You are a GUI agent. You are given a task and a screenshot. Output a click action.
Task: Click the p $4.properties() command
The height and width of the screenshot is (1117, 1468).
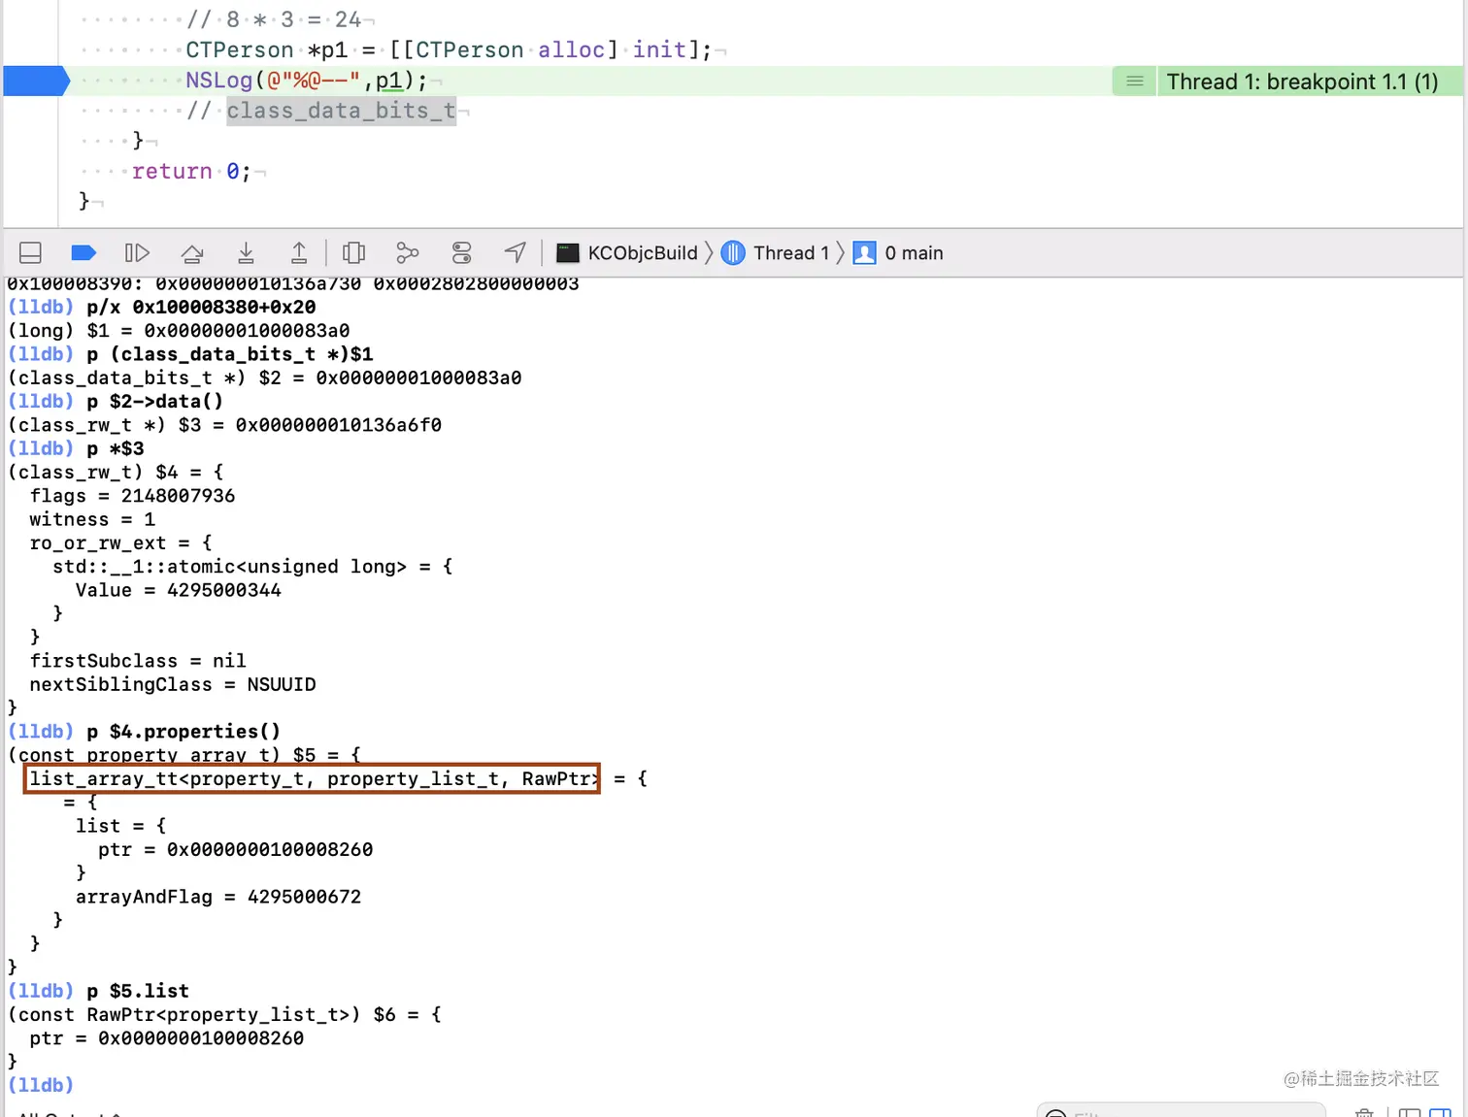(x=183, y=732)
